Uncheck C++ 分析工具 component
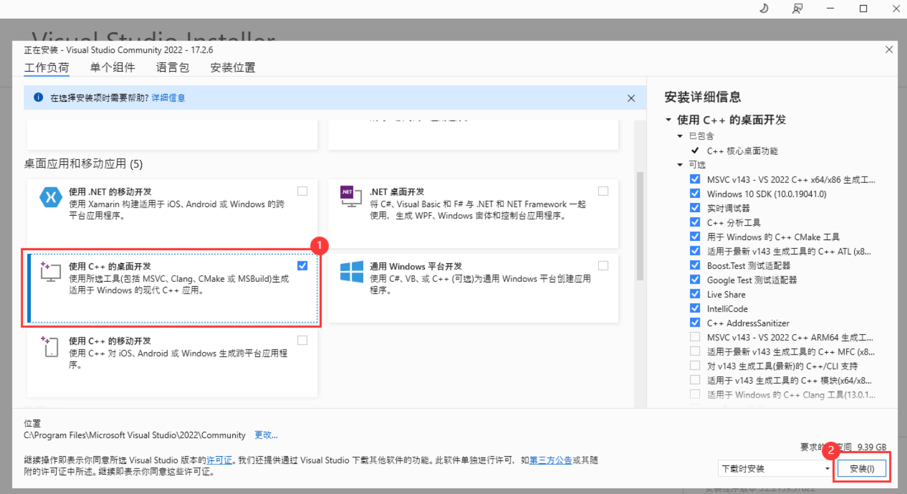This screenshot has width=907, height=494. pos(695,222)
